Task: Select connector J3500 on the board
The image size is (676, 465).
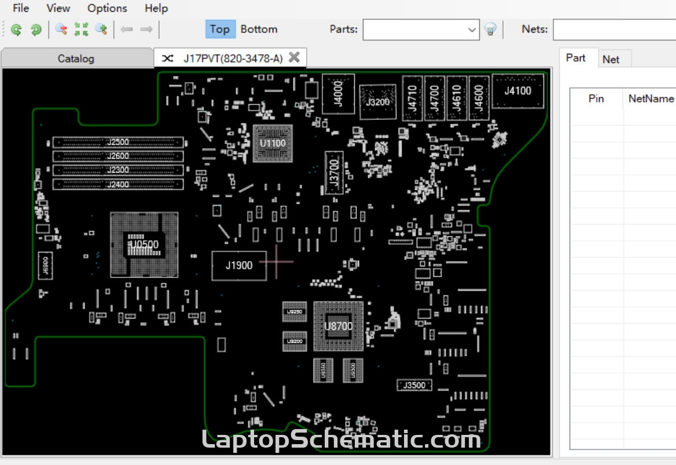Action: [414, 385]
